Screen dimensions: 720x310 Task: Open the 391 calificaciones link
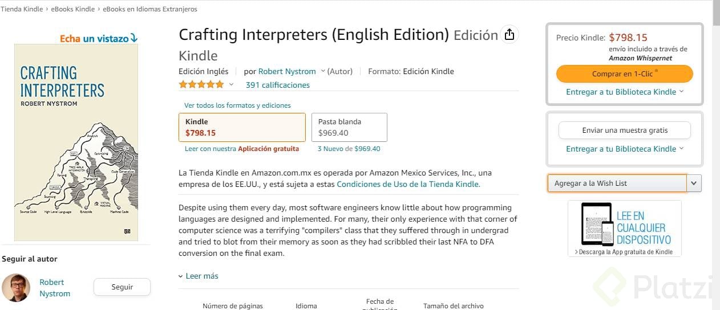pos(277,85)
